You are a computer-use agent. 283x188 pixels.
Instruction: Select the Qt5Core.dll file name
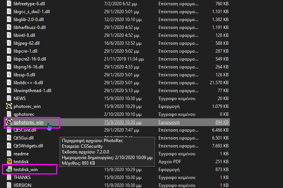click(25, 130)
